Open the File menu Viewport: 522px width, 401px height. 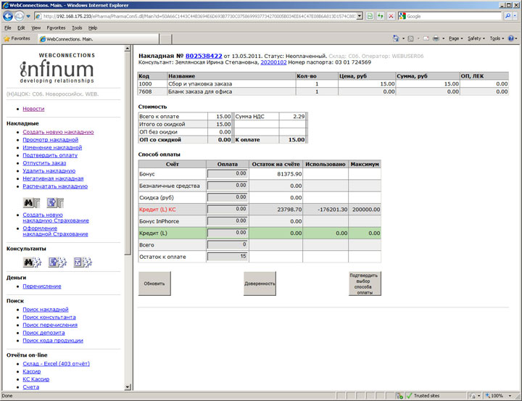click(8, 28)
